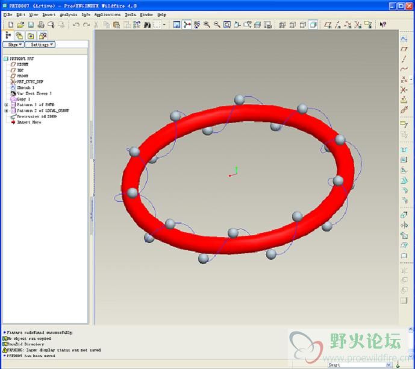This screenshot has height=369, width=415.
Task: Select the RIGHT datum plane in tree
Action: tap(19, 65)
